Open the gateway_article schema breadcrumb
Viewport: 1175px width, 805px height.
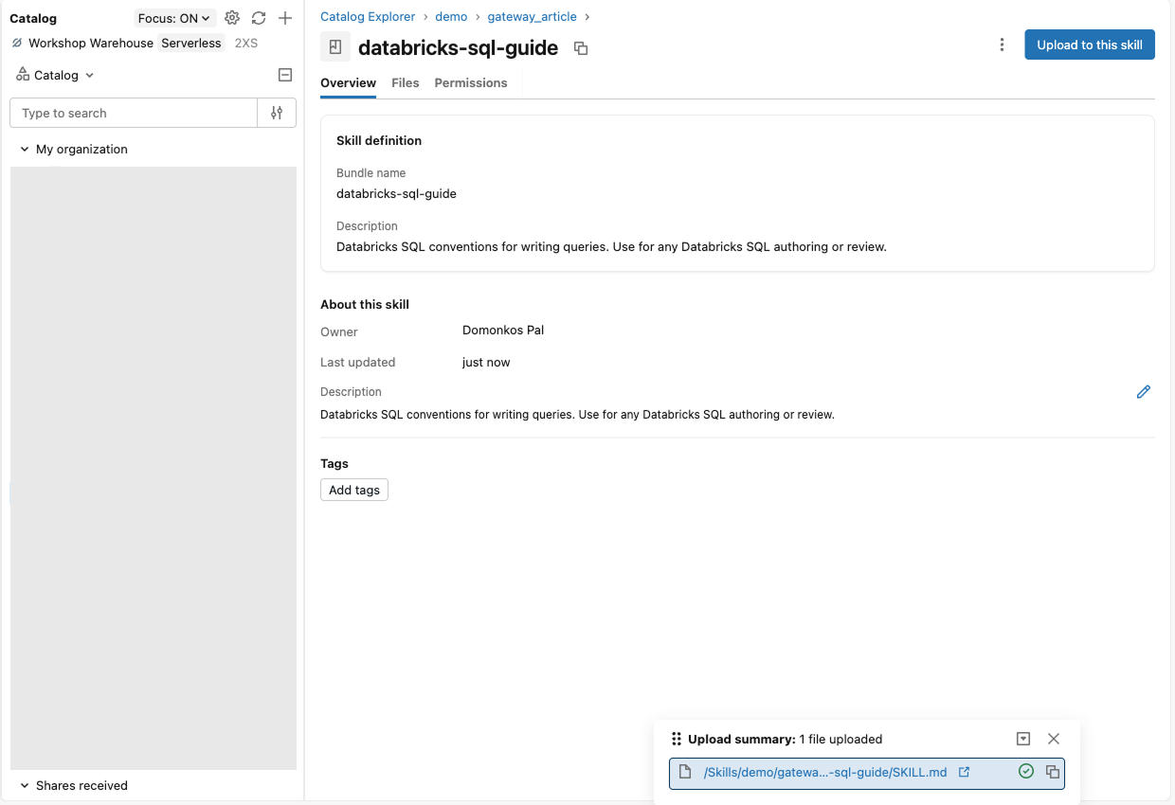tap(532, 16)
